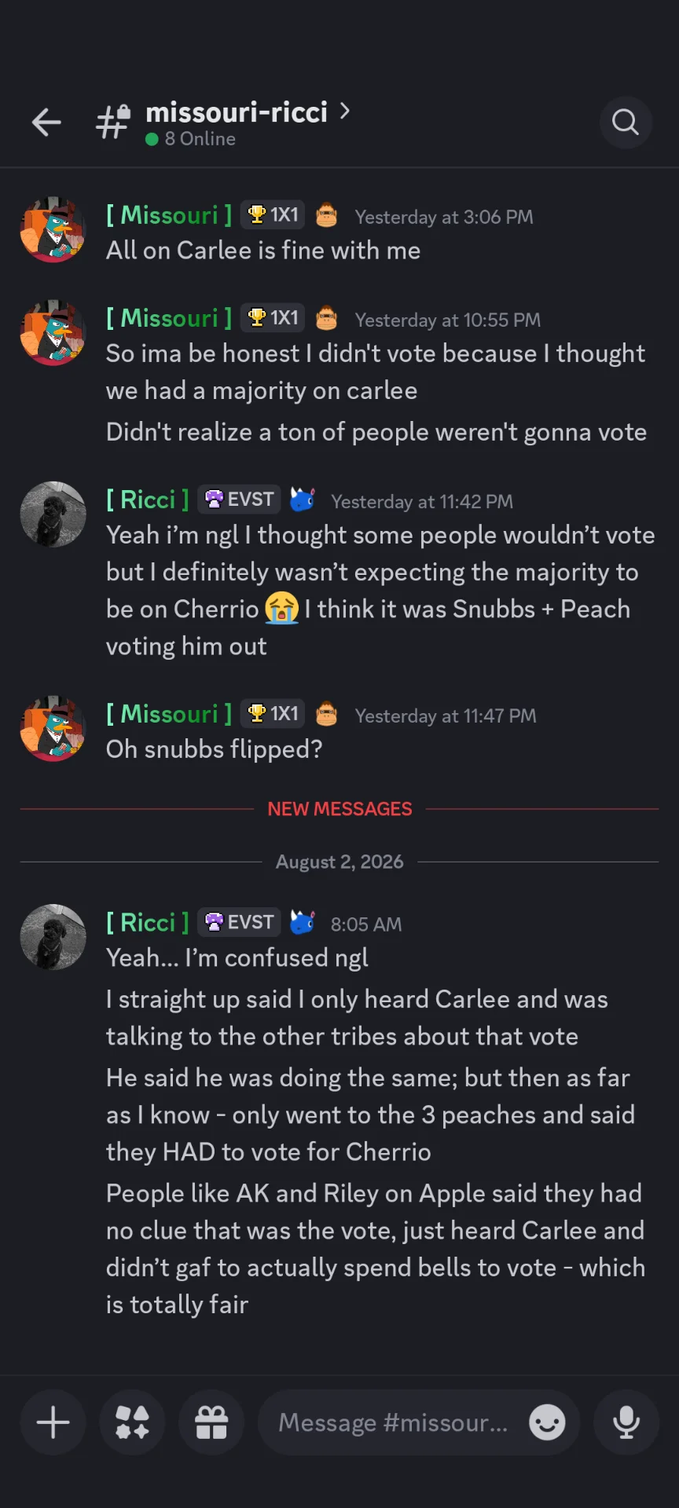Open the emoji picker smiley

click(x=547, y=1422)
